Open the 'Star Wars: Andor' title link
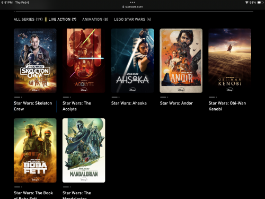This screenshot has height=199, width=265. (x=176, y=103)
